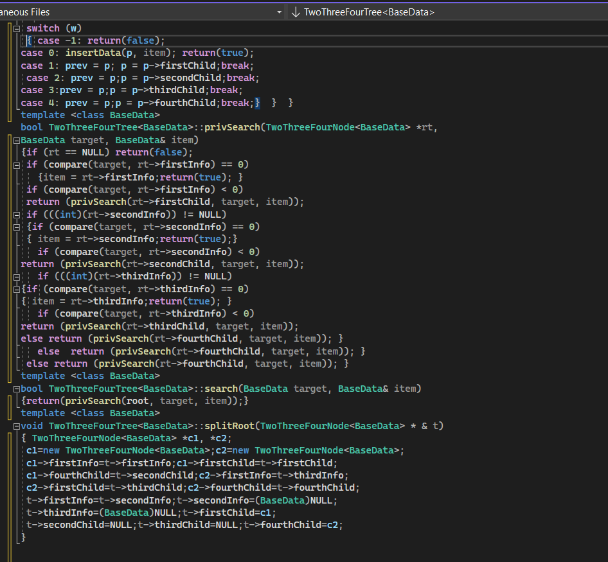Click the privSearch name in function definition
The height and width of the screenshot is (562, 608).
233,128
